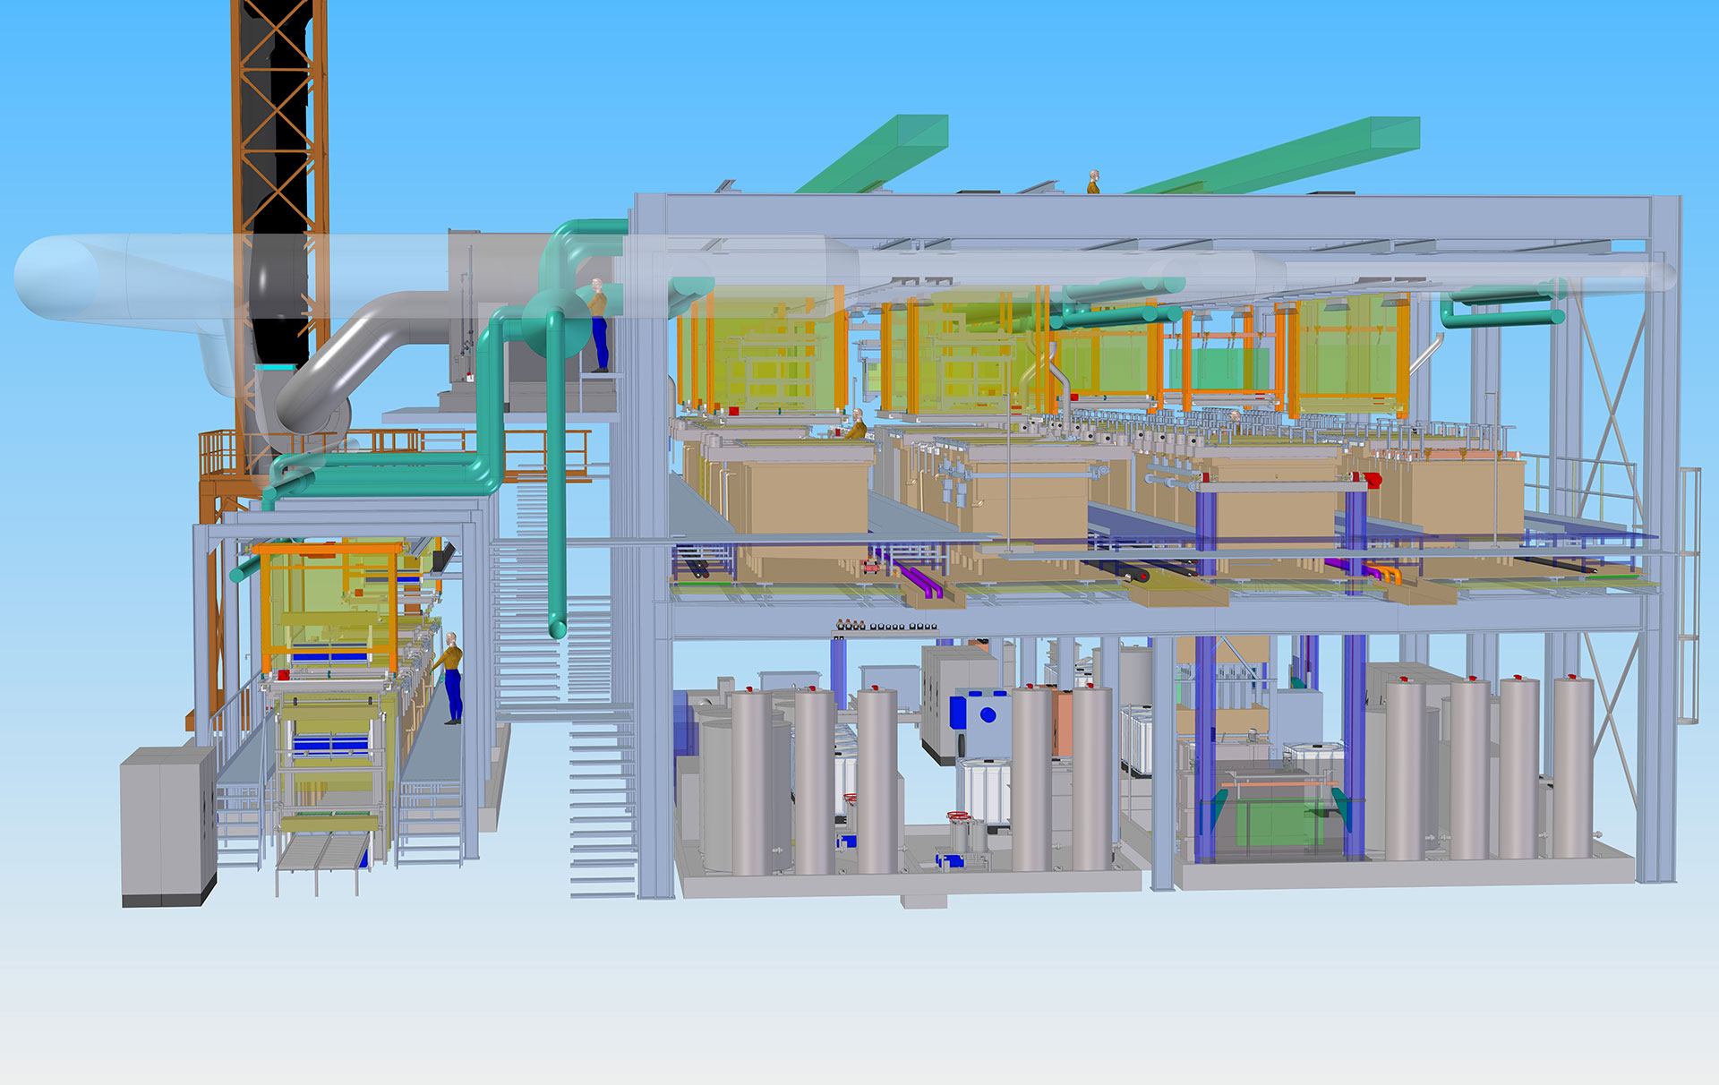Select the grey electrical cabinet at ground level
Image resolution: width=1719 pixels, height=1085 pixels.
168,827
